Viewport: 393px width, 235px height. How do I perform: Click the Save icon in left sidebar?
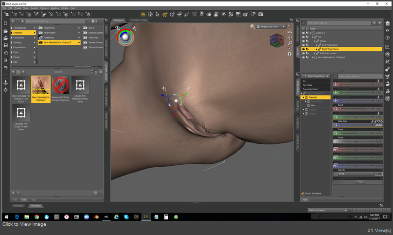point(5,45)
